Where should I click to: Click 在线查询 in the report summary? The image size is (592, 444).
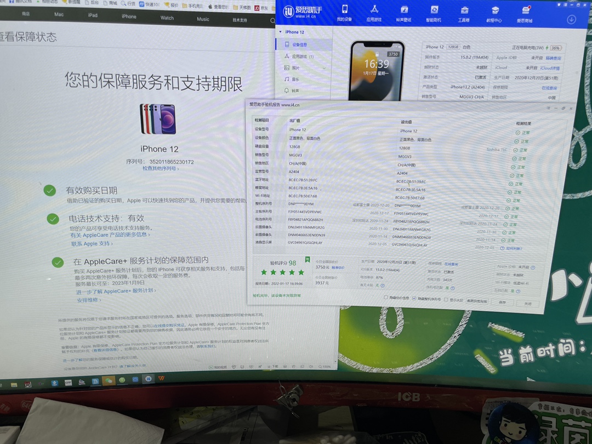[451, 264]
